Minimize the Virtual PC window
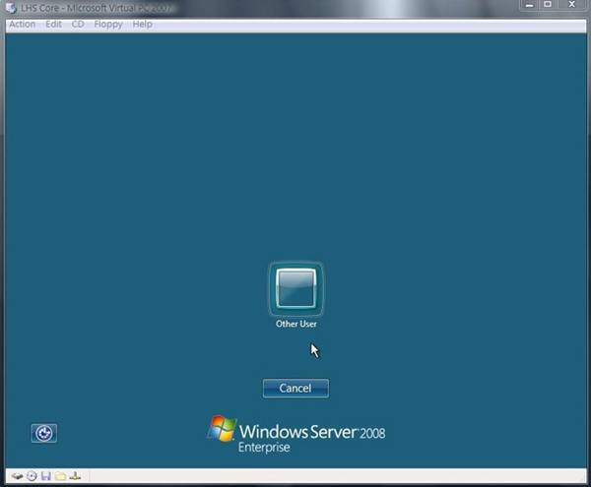 click(x=526, y=6)
